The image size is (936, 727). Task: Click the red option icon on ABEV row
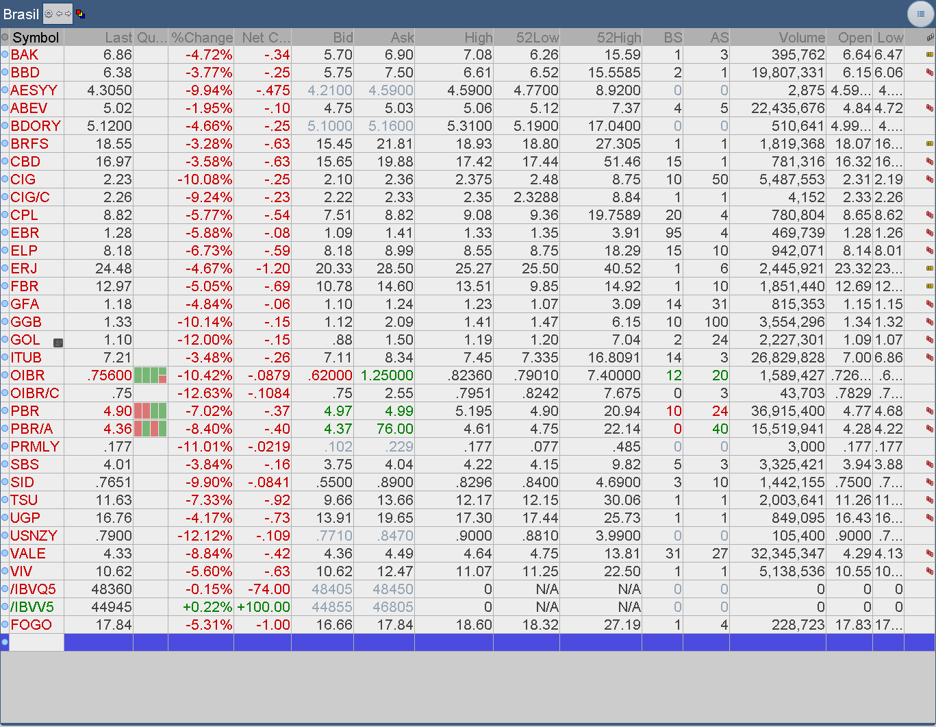[930, 108]
